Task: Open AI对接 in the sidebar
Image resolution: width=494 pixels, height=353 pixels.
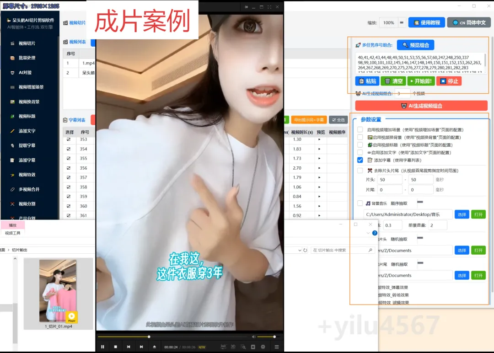Action: [25, 72]
